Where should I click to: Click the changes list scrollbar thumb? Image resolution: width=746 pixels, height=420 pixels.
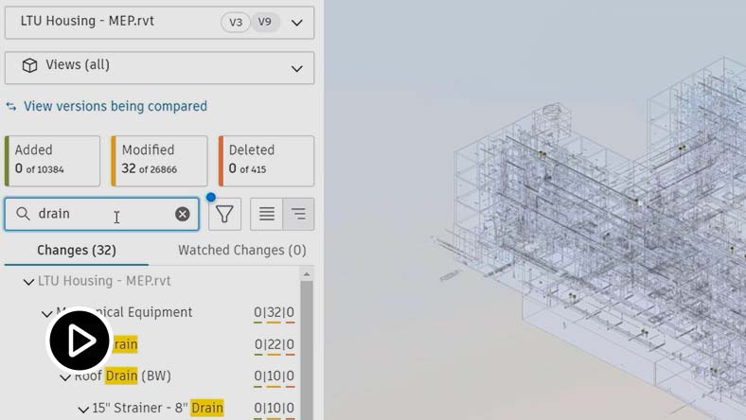coord(307,351)
